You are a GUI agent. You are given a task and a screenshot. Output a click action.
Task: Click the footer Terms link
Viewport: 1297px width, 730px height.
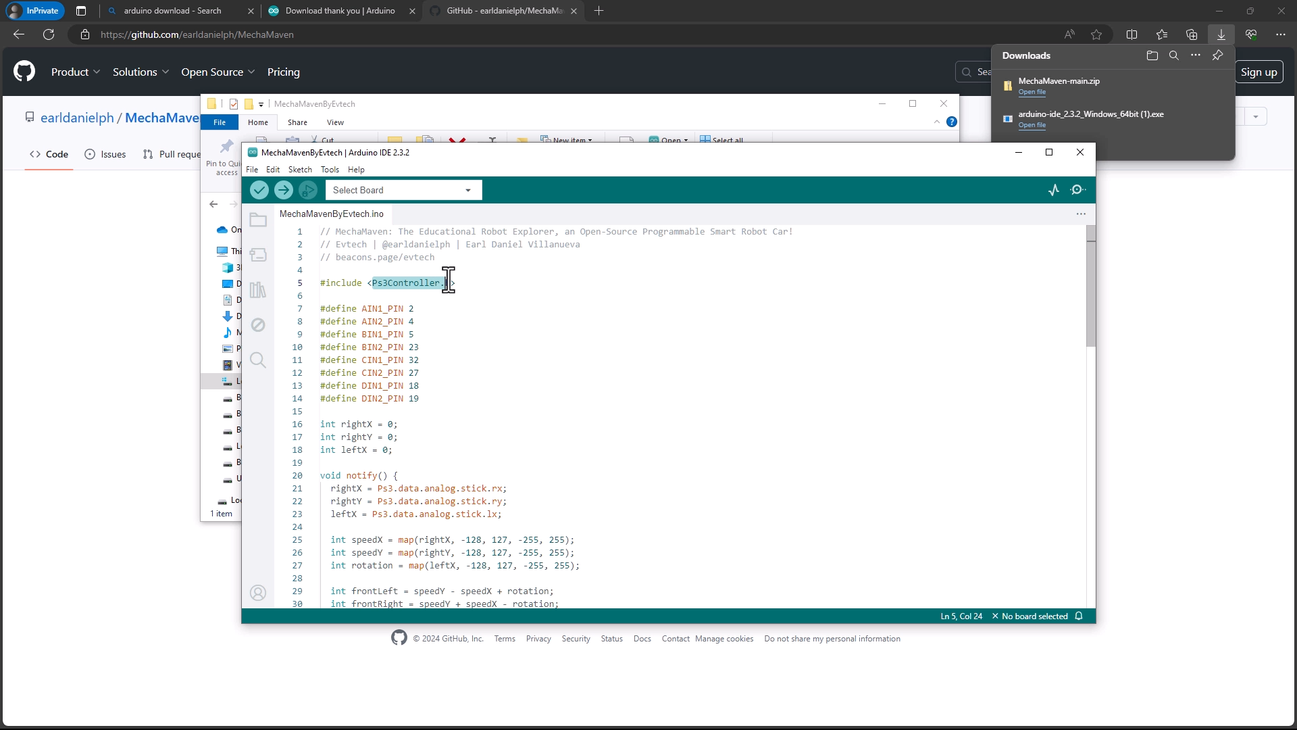click(x=504, y=639)
